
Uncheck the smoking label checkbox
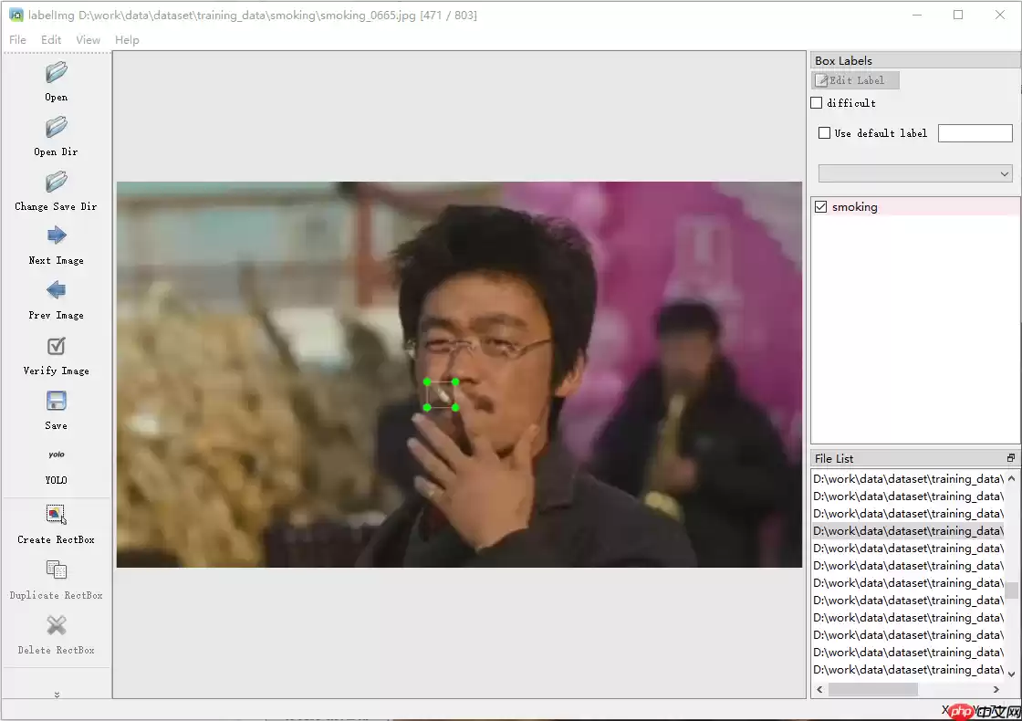pyautogui.click(x=821, y=207)
